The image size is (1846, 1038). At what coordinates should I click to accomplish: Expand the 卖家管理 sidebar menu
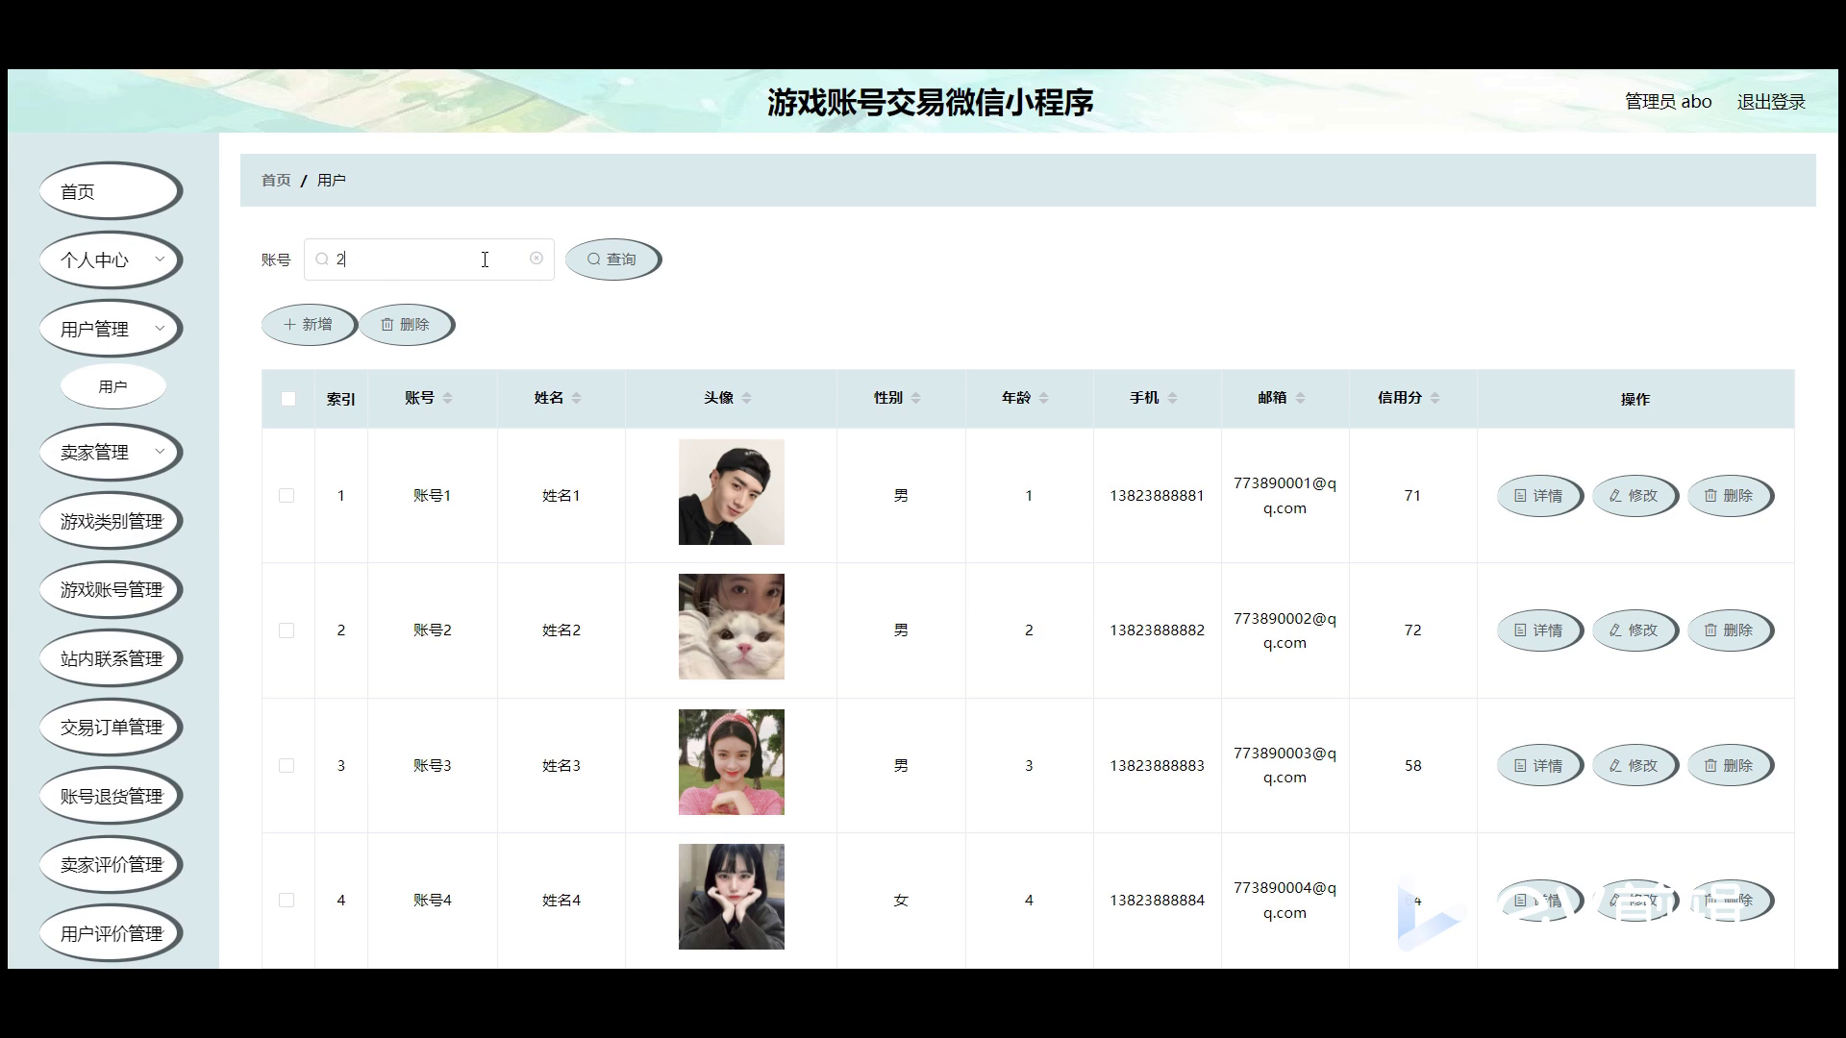point(111,452)
